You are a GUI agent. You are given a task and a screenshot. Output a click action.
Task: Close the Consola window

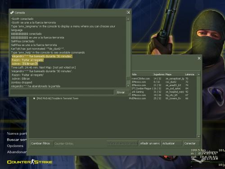[x=128, y=13]
